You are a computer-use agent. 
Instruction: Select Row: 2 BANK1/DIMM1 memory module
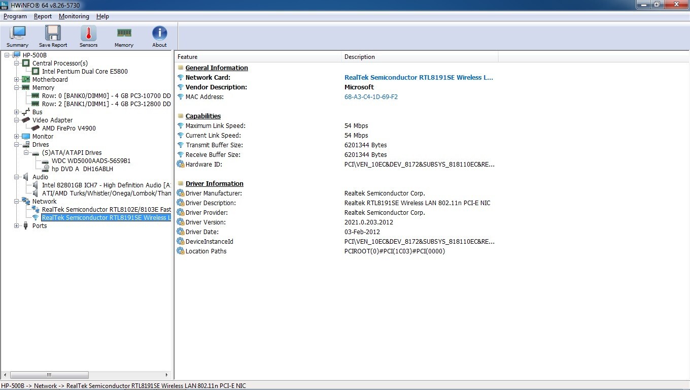point(106,104)
